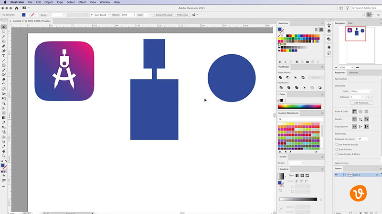382x214 pixels.
Task: Click the gradient slider bar in Gradient panel
Action: point(298,199)
